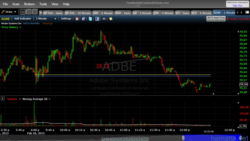Image resolution: width=250 pixels, height=141 pixels.
Task: Click the Drawings link
Action: (x=47, y=23)
